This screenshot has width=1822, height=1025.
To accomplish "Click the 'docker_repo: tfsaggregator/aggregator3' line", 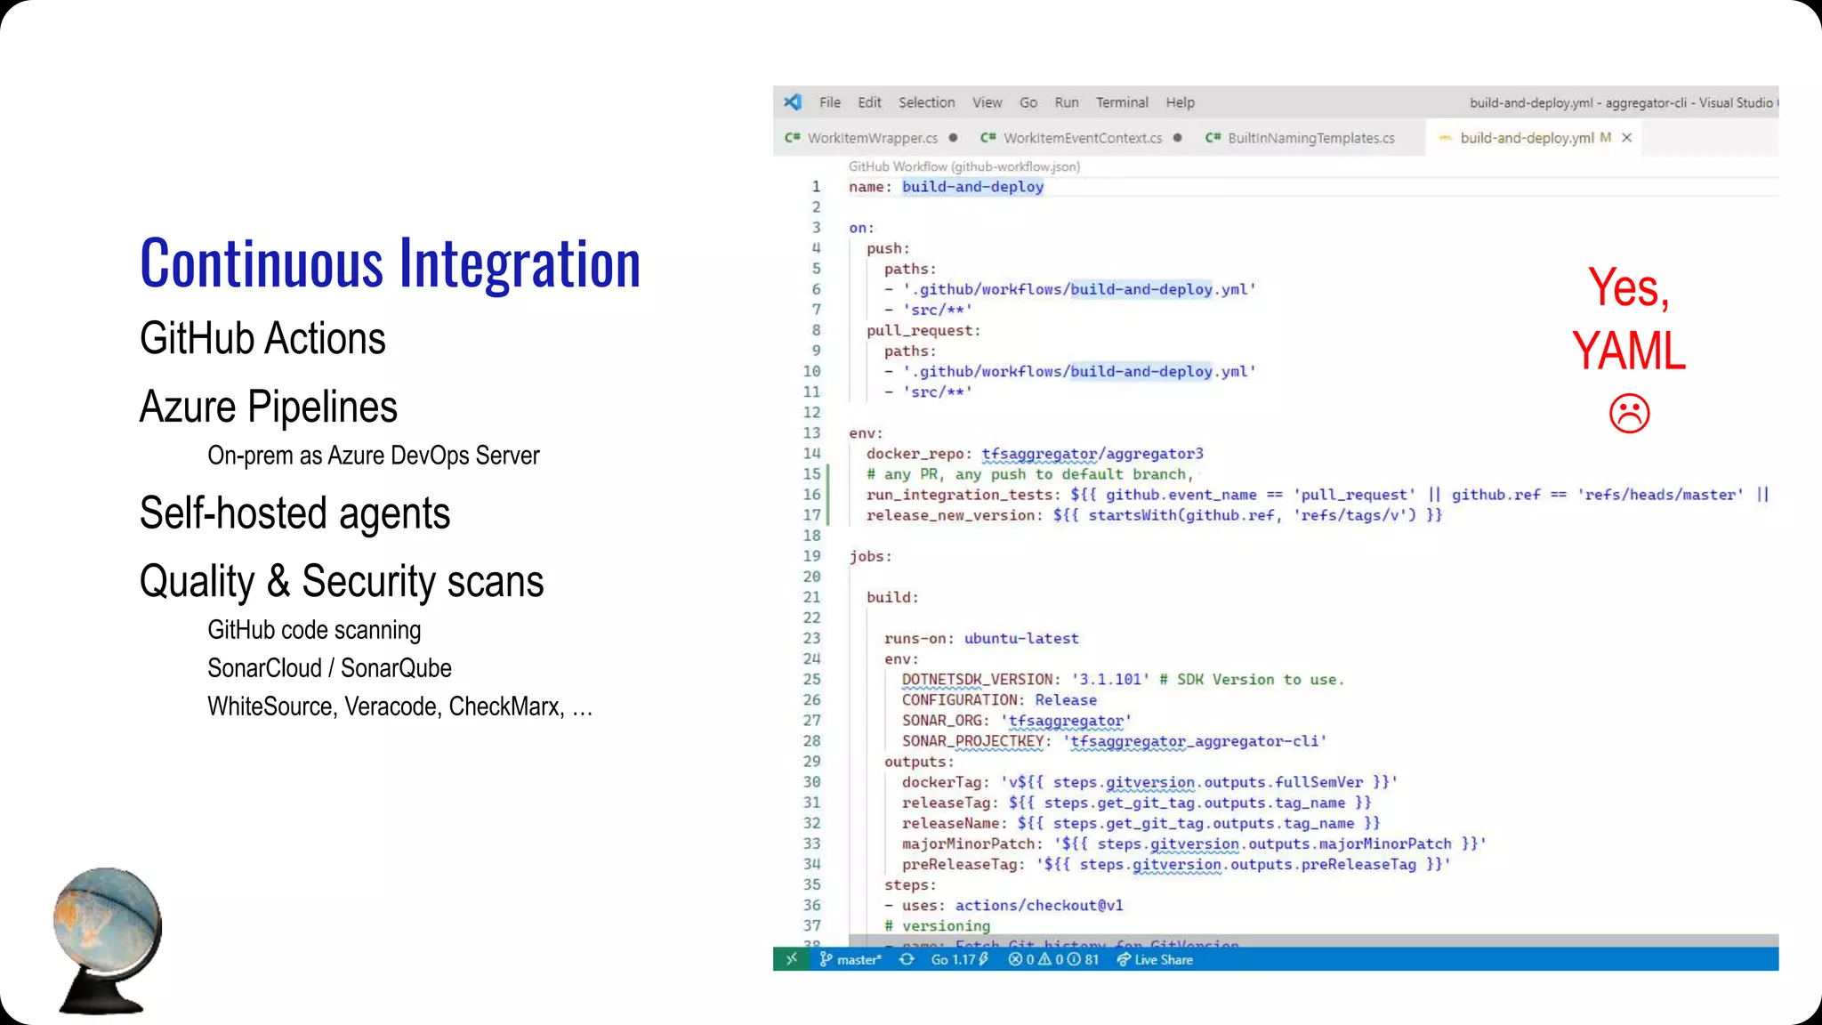I will [1035, 454].
